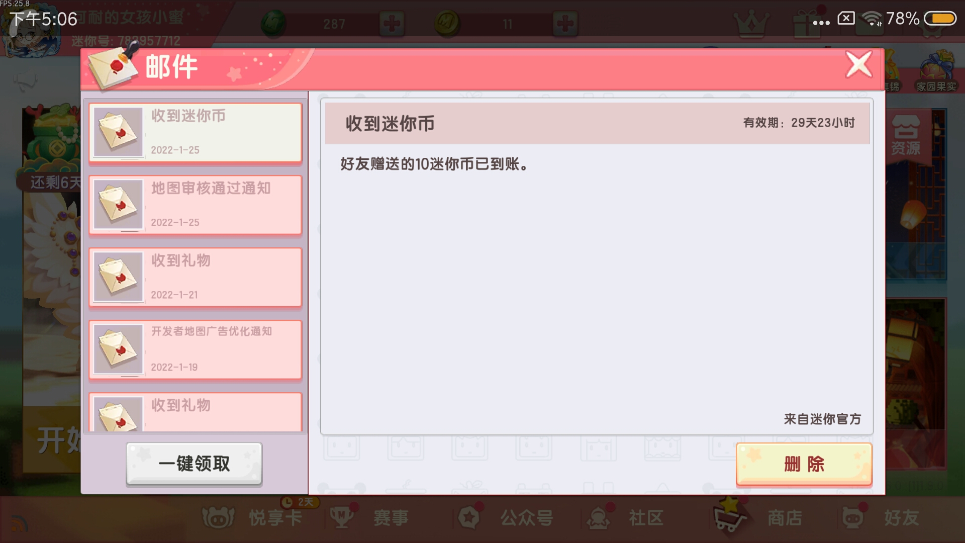Viewport: 965px width, 543px height.
Task: Switch to the 赛事 trophy tab
Action: click(369, 517)
